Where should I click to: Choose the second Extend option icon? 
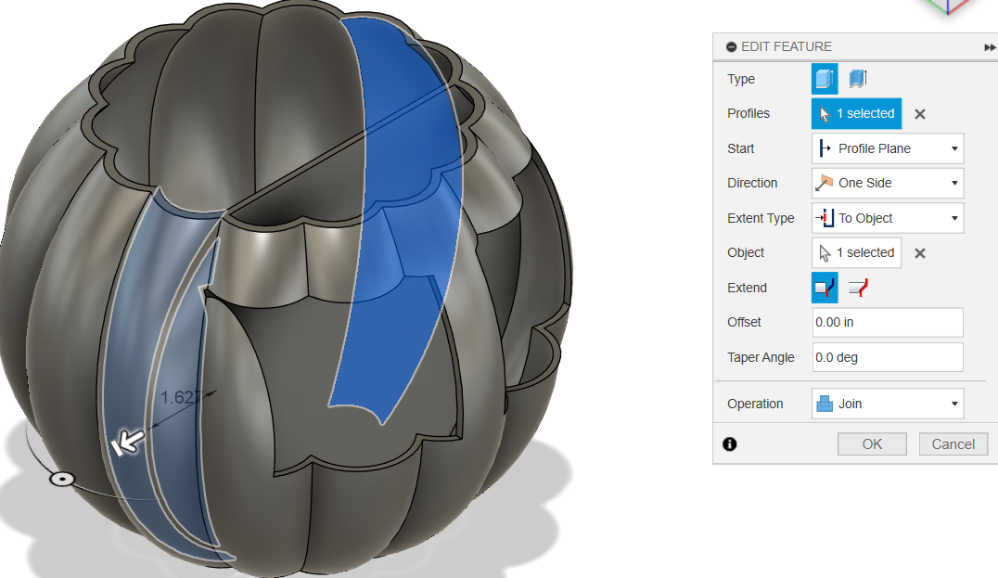pos(858,288)
